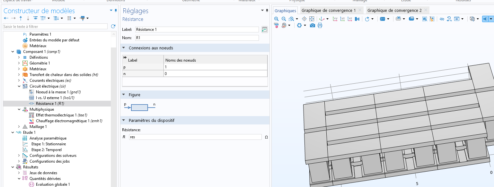Pin the Réglages panel
The image size is (494, 187).
267,11
